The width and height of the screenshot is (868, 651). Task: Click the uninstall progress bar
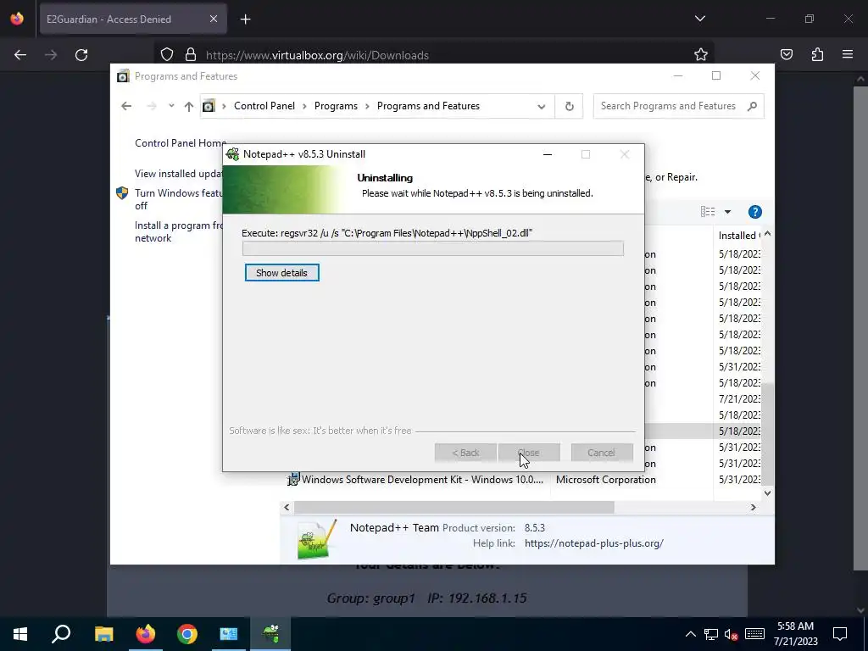433,248
